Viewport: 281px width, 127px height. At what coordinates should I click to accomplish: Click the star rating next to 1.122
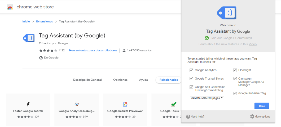coord(48,51)
